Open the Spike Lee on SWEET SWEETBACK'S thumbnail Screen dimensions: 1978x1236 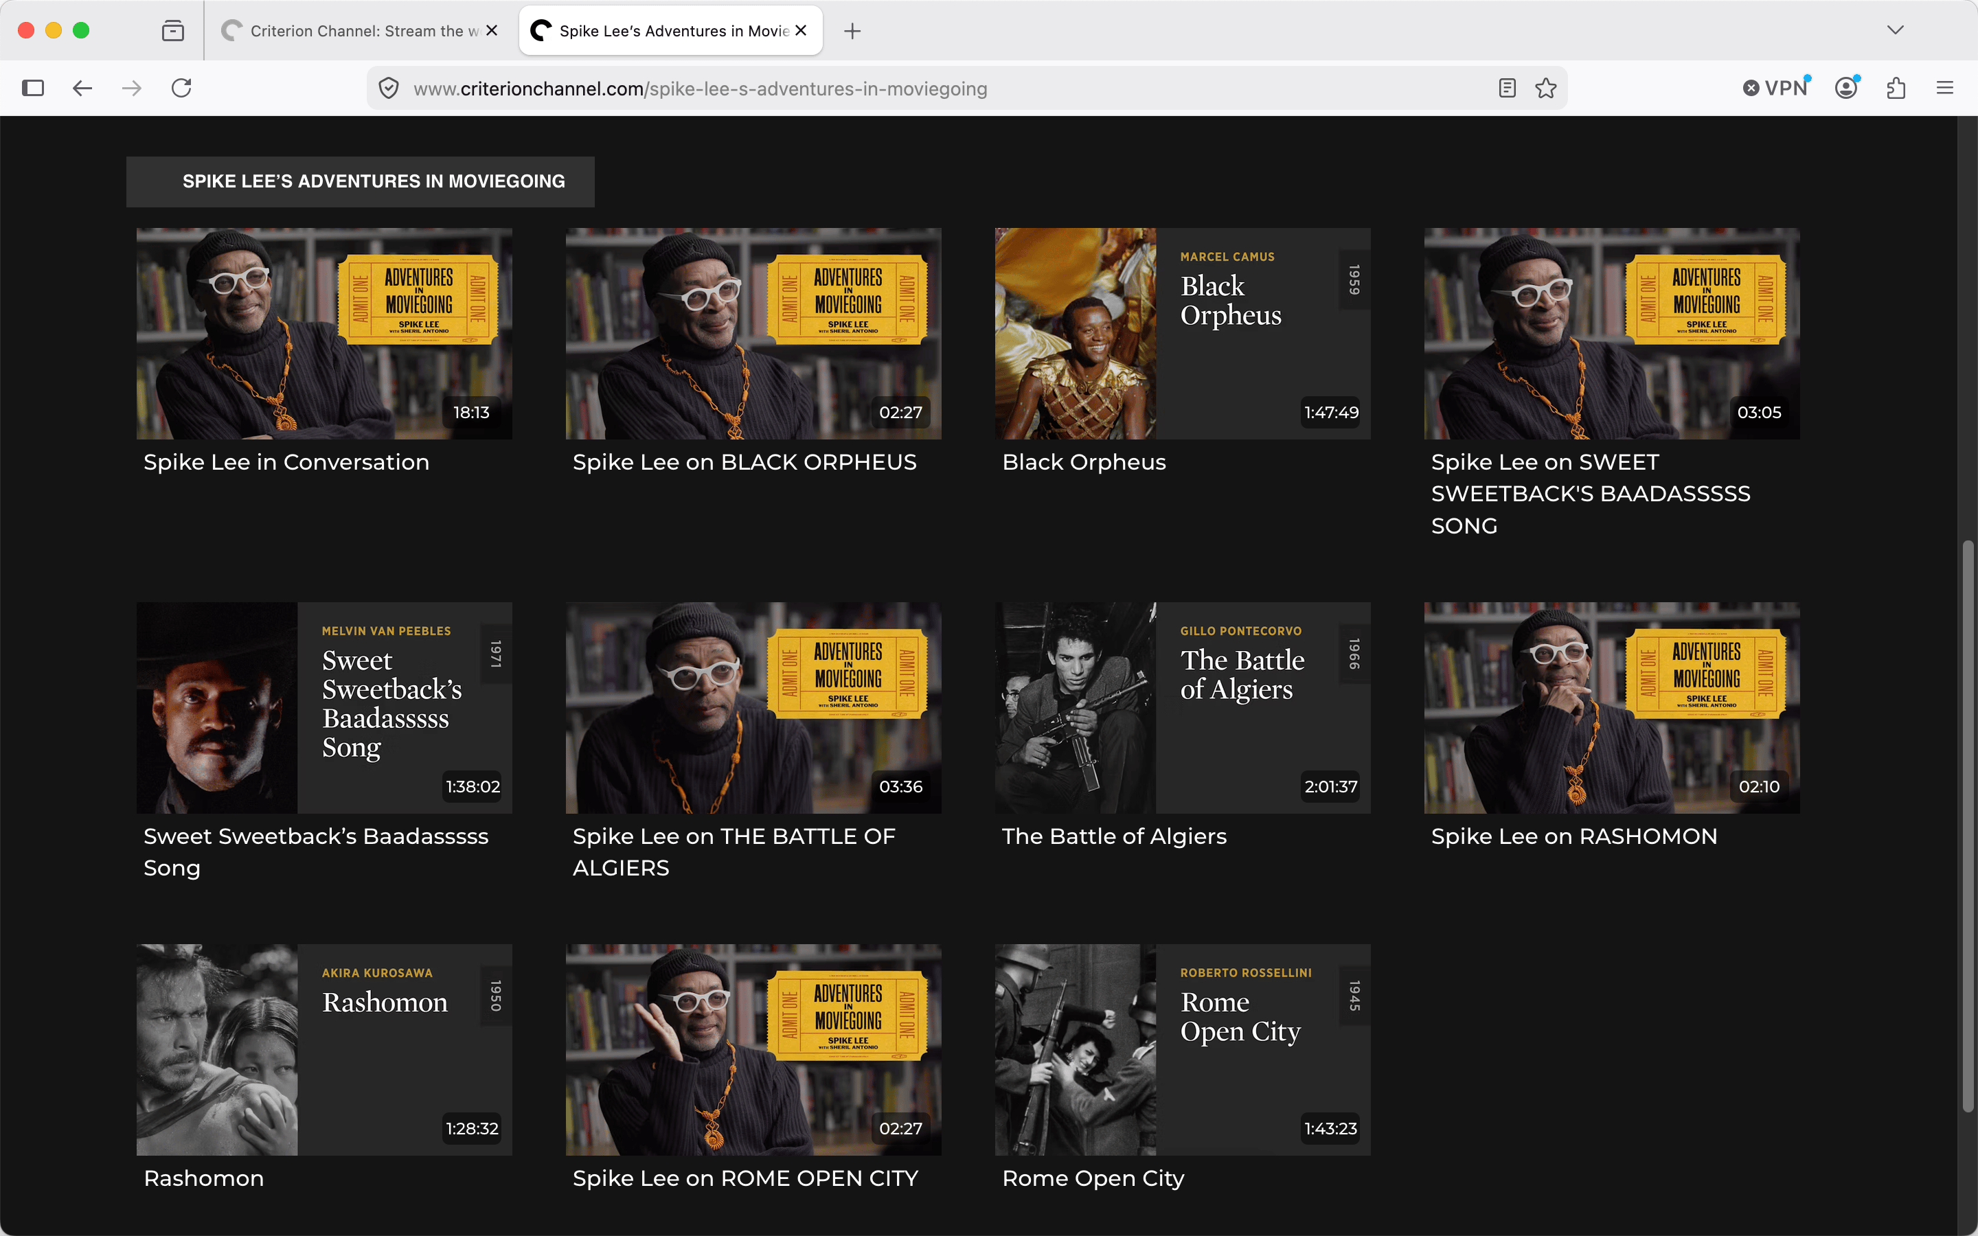[1612, 334]
